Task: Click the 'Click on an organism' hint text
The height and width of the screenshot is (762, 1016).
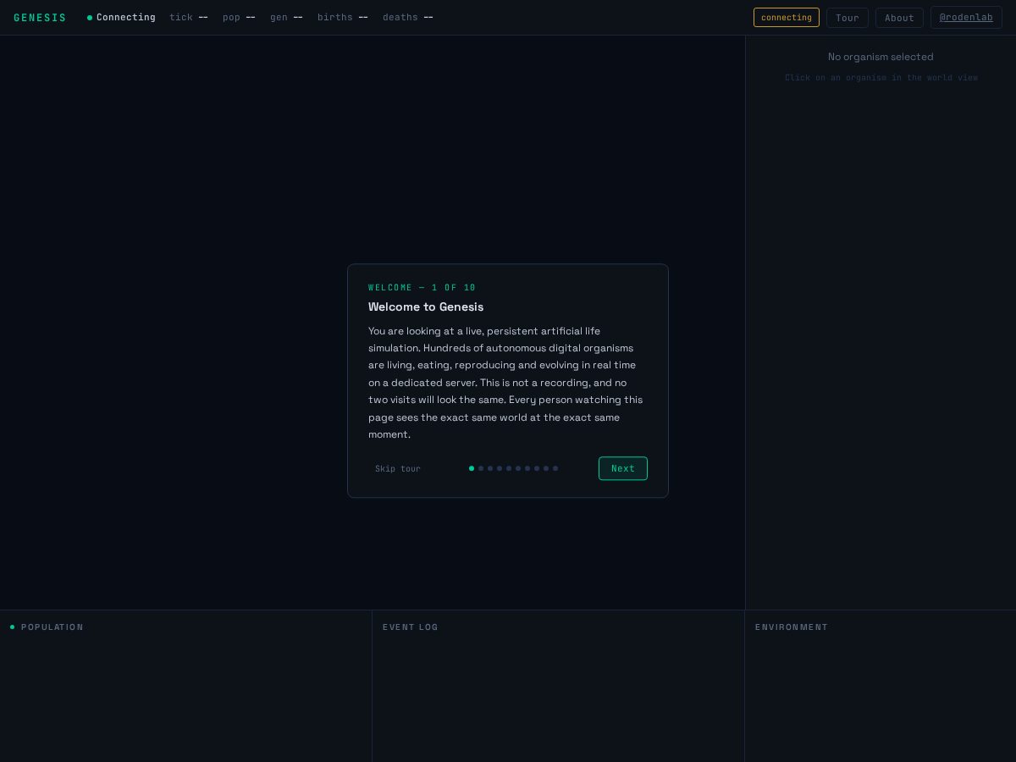Action: [881, 78]
